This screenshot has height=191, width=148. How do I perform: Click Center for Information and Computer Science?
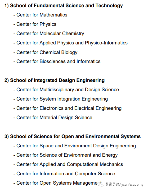pyautogui.click(x=64, y=174)
